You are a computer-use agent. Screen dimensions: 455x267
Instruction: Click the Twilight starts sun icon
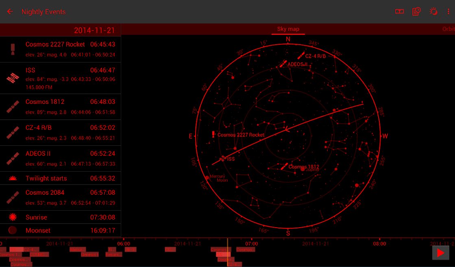point(13,178)
